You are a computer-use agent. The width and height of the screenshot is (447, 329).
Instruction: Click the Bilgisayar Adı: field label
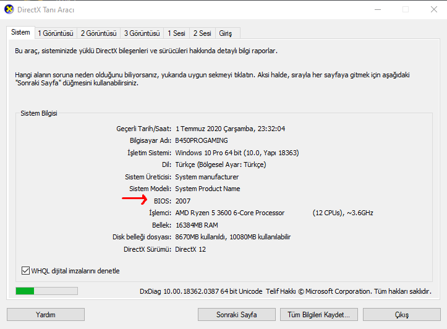(x=150, y=140)
